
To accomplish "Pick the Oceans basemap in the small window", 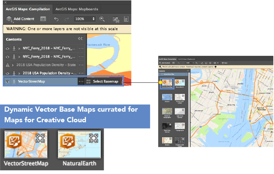I will pyautogui.click(x=167, y=98).
